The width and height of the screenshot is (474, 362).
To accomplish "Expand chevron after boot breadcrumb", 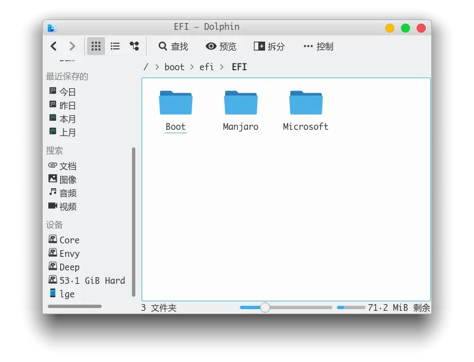I will (192, 67).
